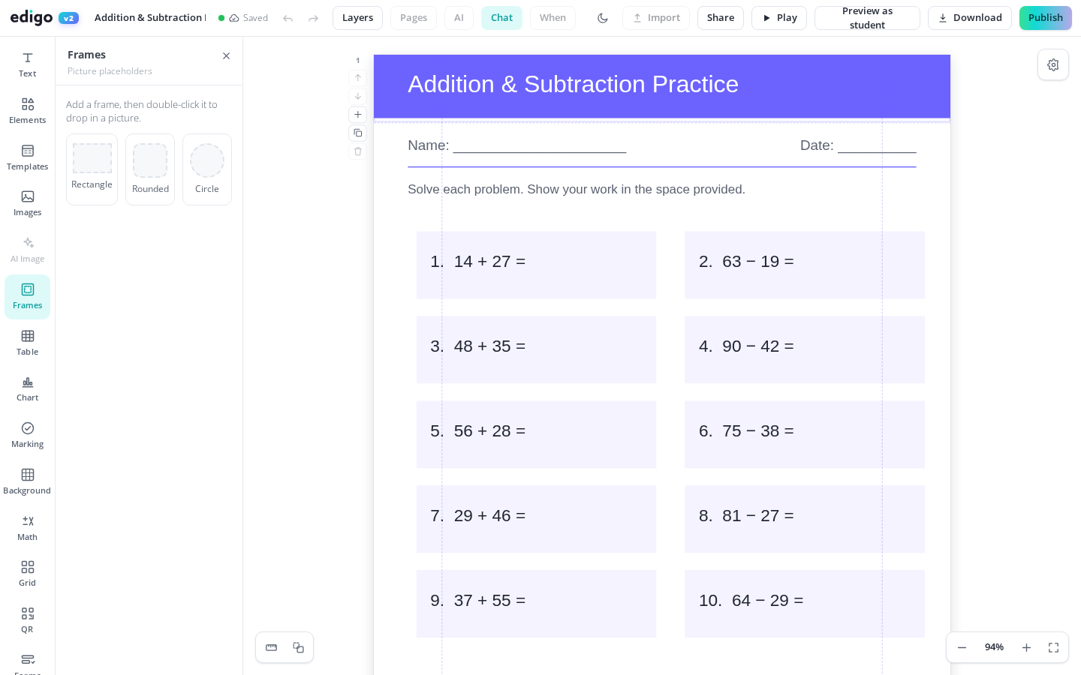Click Preview as student button
The width and height of the screenshot is (1081, 675).
point(867,18)
